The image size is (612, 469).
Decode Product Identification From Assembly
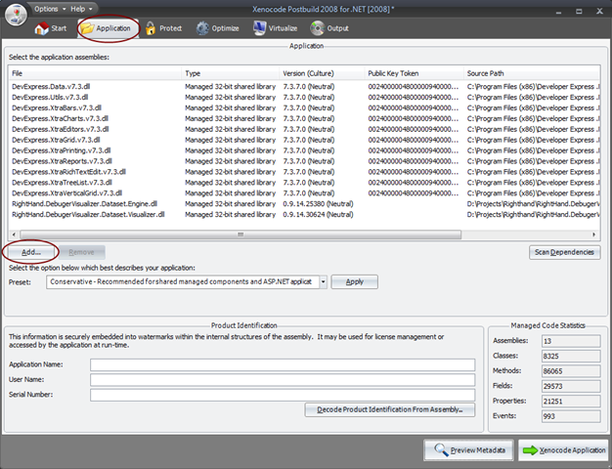(x=390, y=410)
